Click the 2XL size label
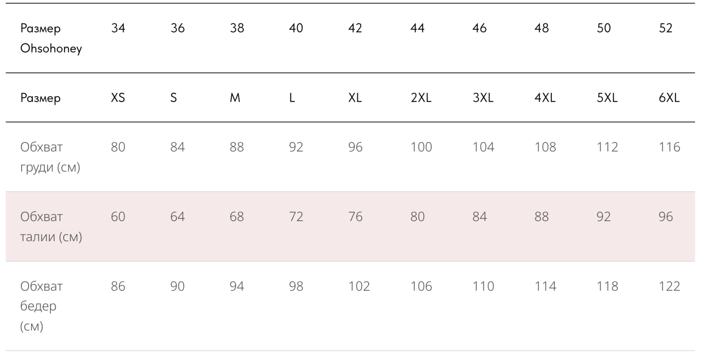Viewport: 718px width, 356px height. pyautogui.click(x=421, y=98)
